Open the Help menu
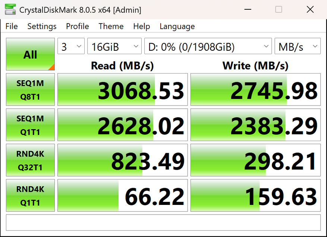 (142, 26)
